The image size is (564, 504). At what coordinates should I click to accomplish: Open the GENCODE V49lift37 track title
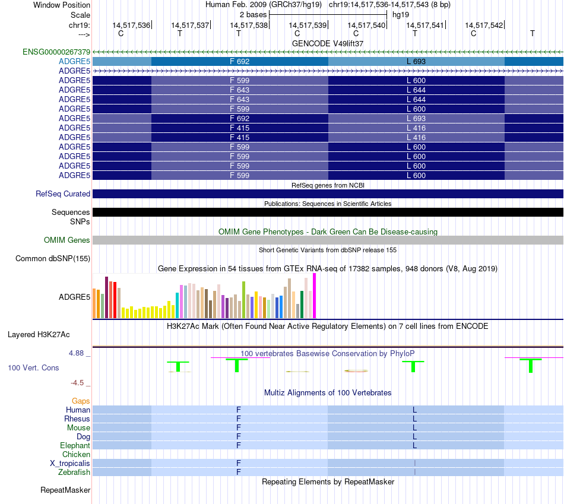(x=327, y=43)
